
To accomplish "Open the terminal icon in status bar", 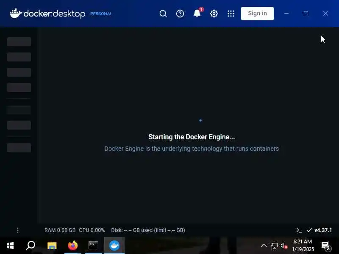I will [299, 230].
